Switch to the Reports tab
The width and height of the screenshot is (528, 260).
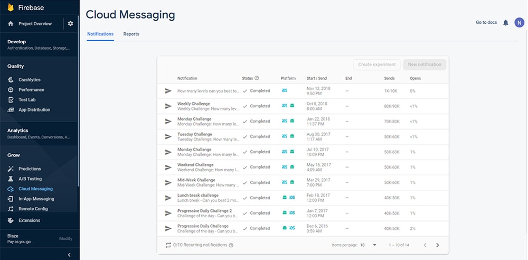[x=131, y=34]
